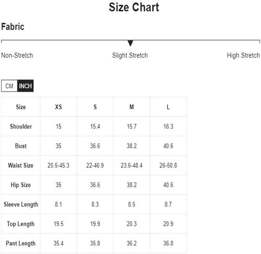The width and height of the screenshot is (261, 254).
Task: Click the High Stretch label
Action: (243, 55)
